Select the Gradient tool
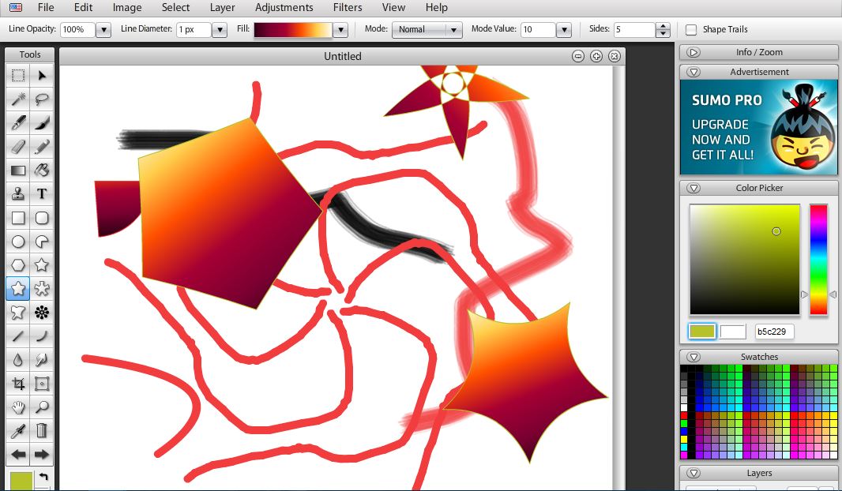 [17, 170]
